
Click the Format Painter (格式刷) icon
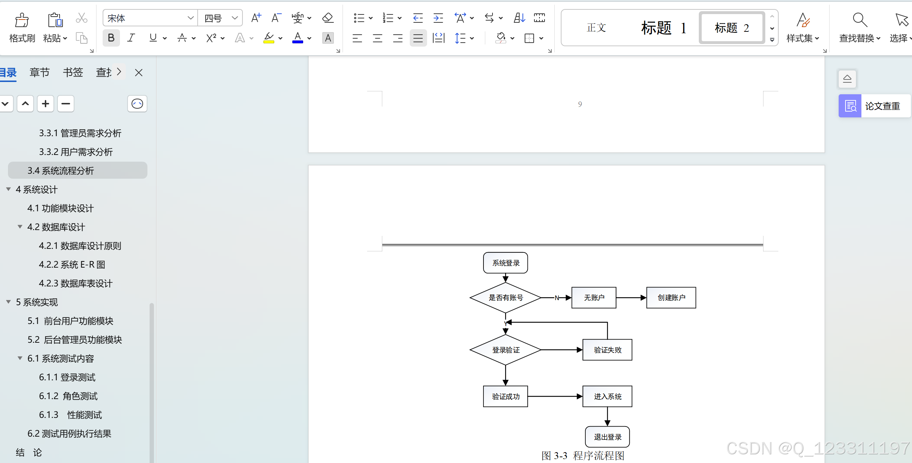pyautogui.click(x=22, y=20)
